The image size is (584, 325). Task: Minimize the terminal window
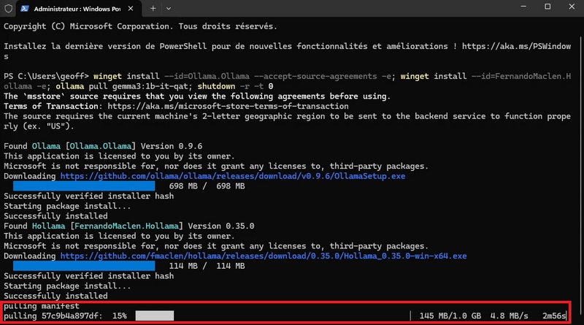click(x=523, y=7)
